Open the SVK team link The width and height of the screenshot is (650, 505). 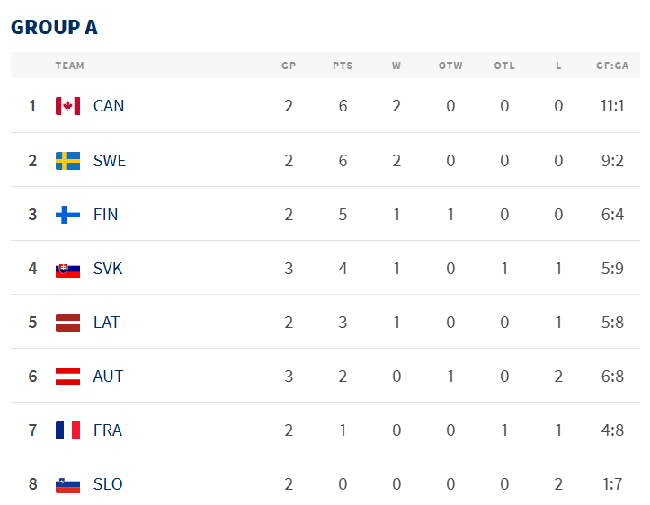point(108,269)
